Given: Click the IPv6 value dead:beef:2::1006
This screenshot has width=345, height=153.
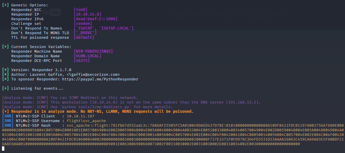Looking at the screenshot, I should (x=96, y=19).
